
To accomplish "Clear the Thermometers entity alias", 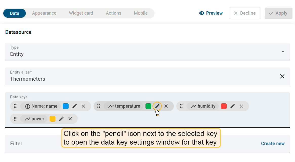I will [282, 76].
